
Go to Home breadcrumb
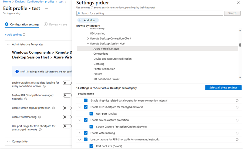[7, 2]
